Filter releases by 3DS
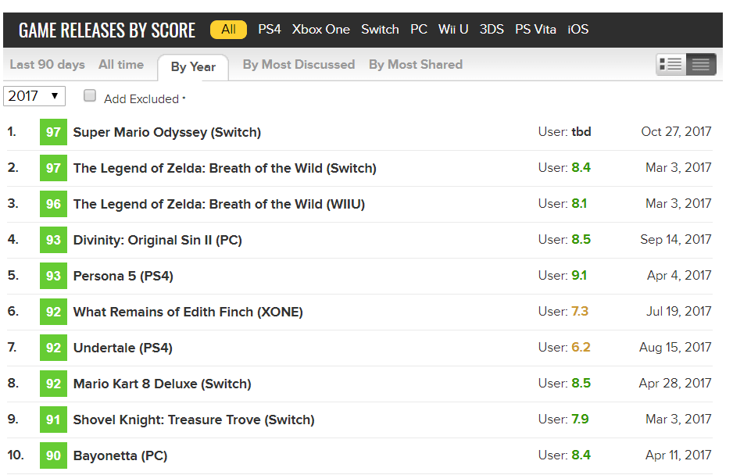This screenshot has width=733, height=475. click(x=492, y=30)
